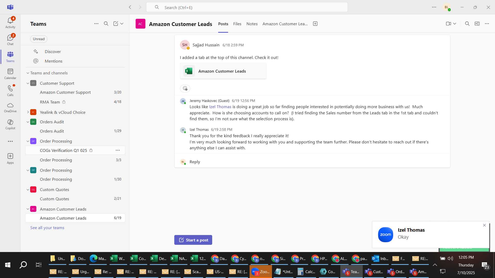Switch to the Files tab
This screenshot has height=278, width=495.
pos(237,24)
